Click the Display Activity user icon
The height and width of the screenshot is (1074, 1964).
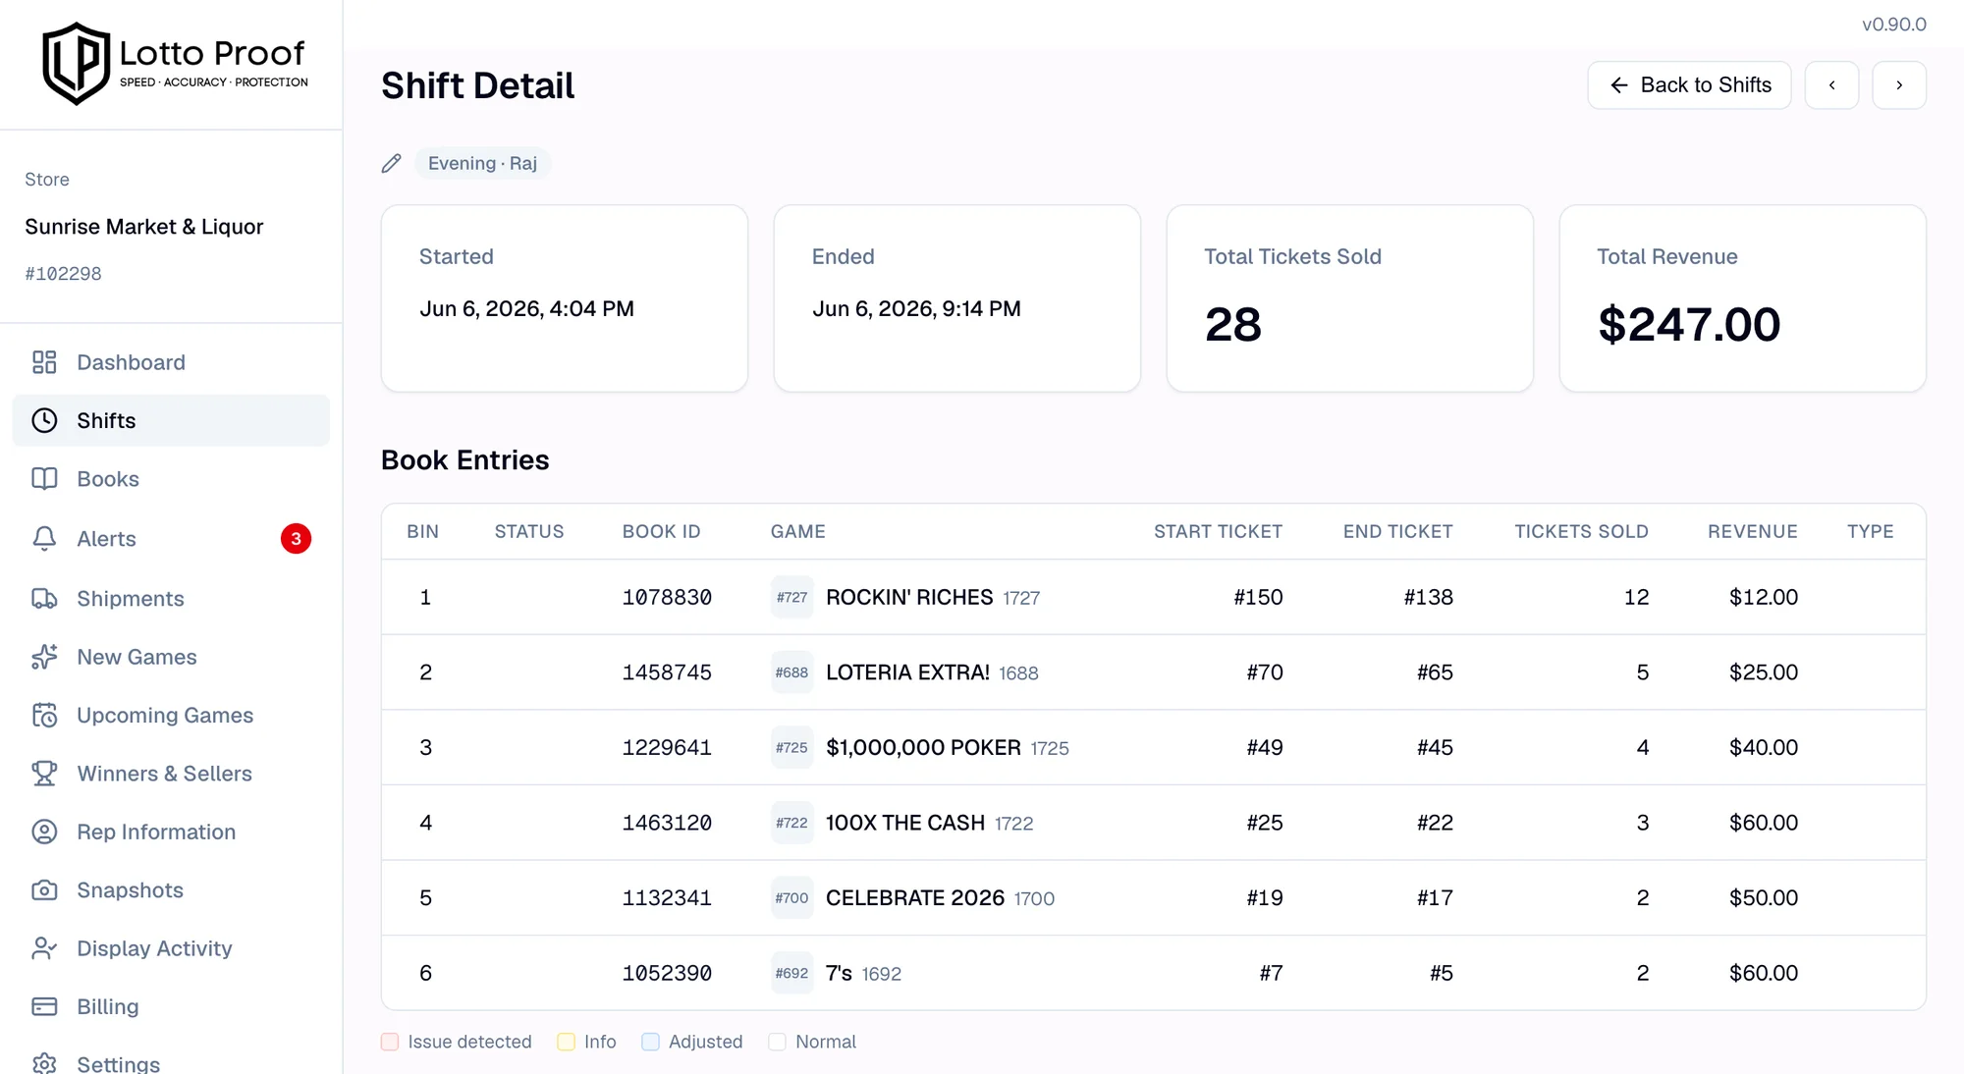pos(44,948)
